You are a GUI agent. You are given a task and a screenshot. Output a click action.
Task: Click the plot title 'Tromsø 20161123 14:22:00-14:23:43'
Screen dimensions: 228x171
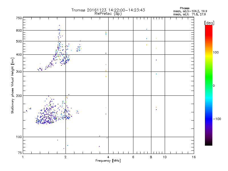[x=108, y=10]
